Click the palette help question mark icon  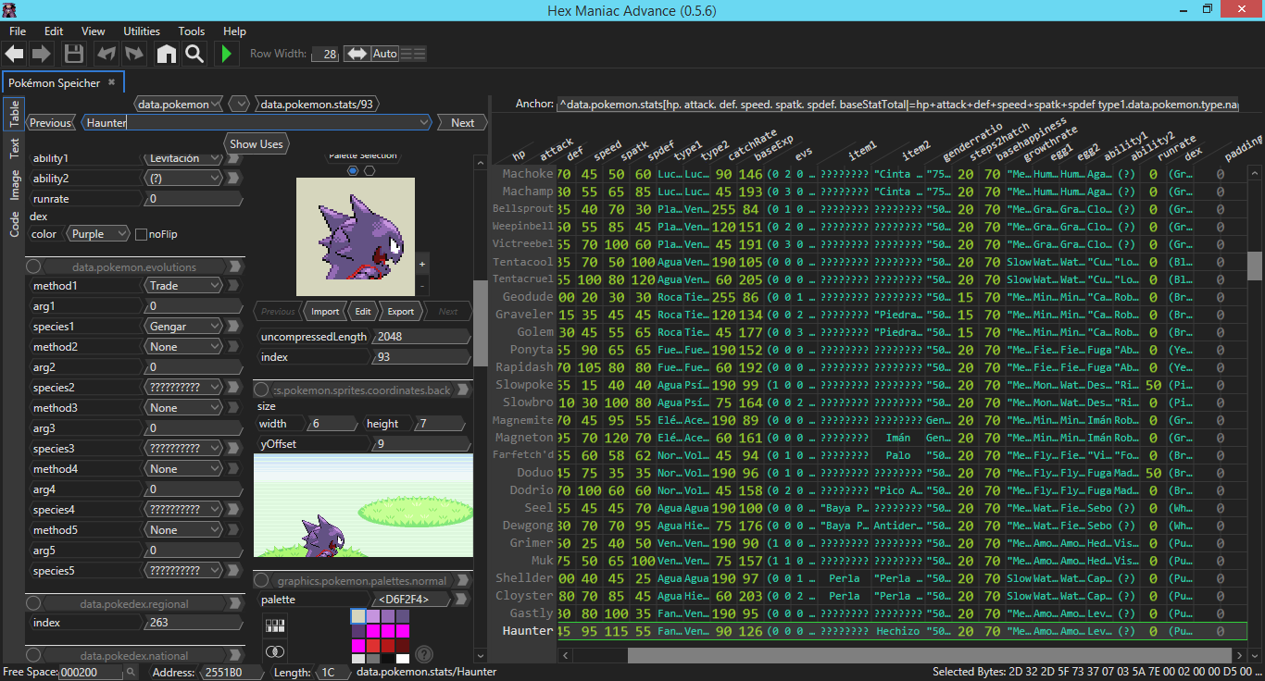[x=424, y=654]
